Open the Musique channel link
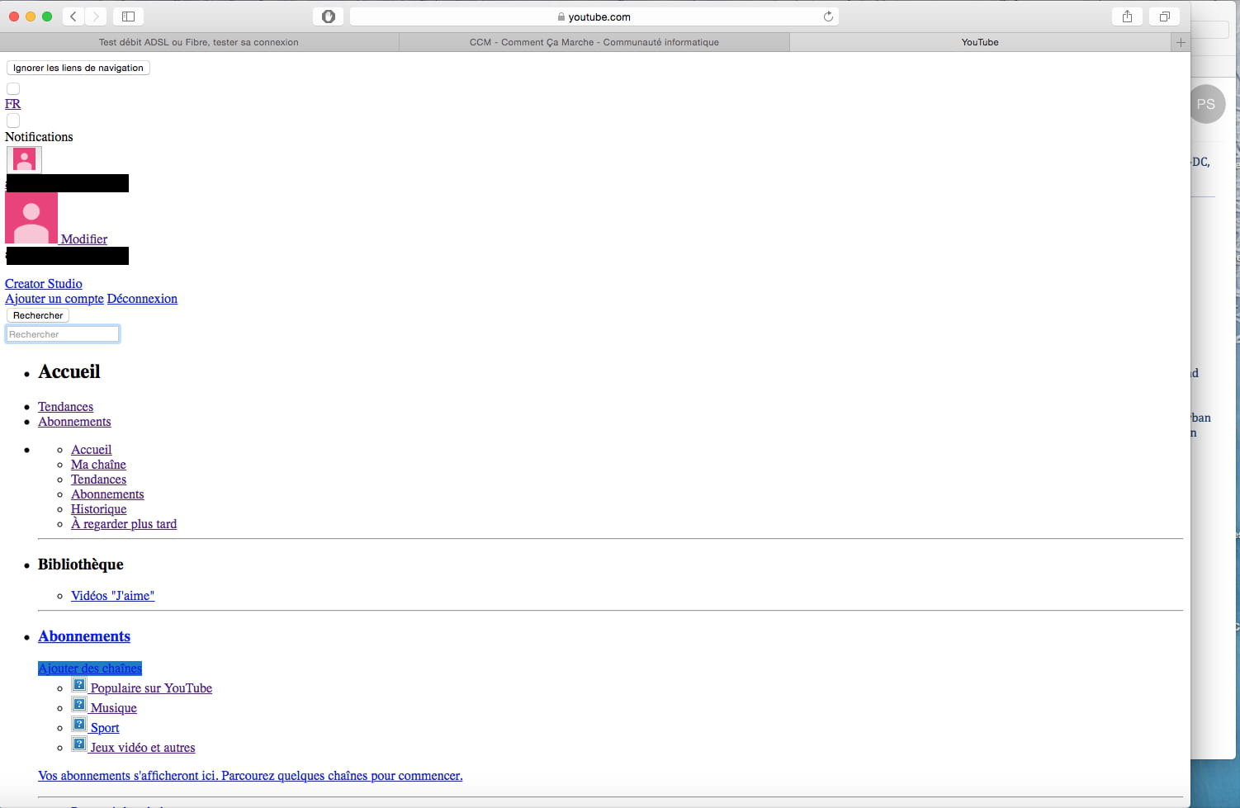This screenshot has height=808, width=1240. (114, 708)
